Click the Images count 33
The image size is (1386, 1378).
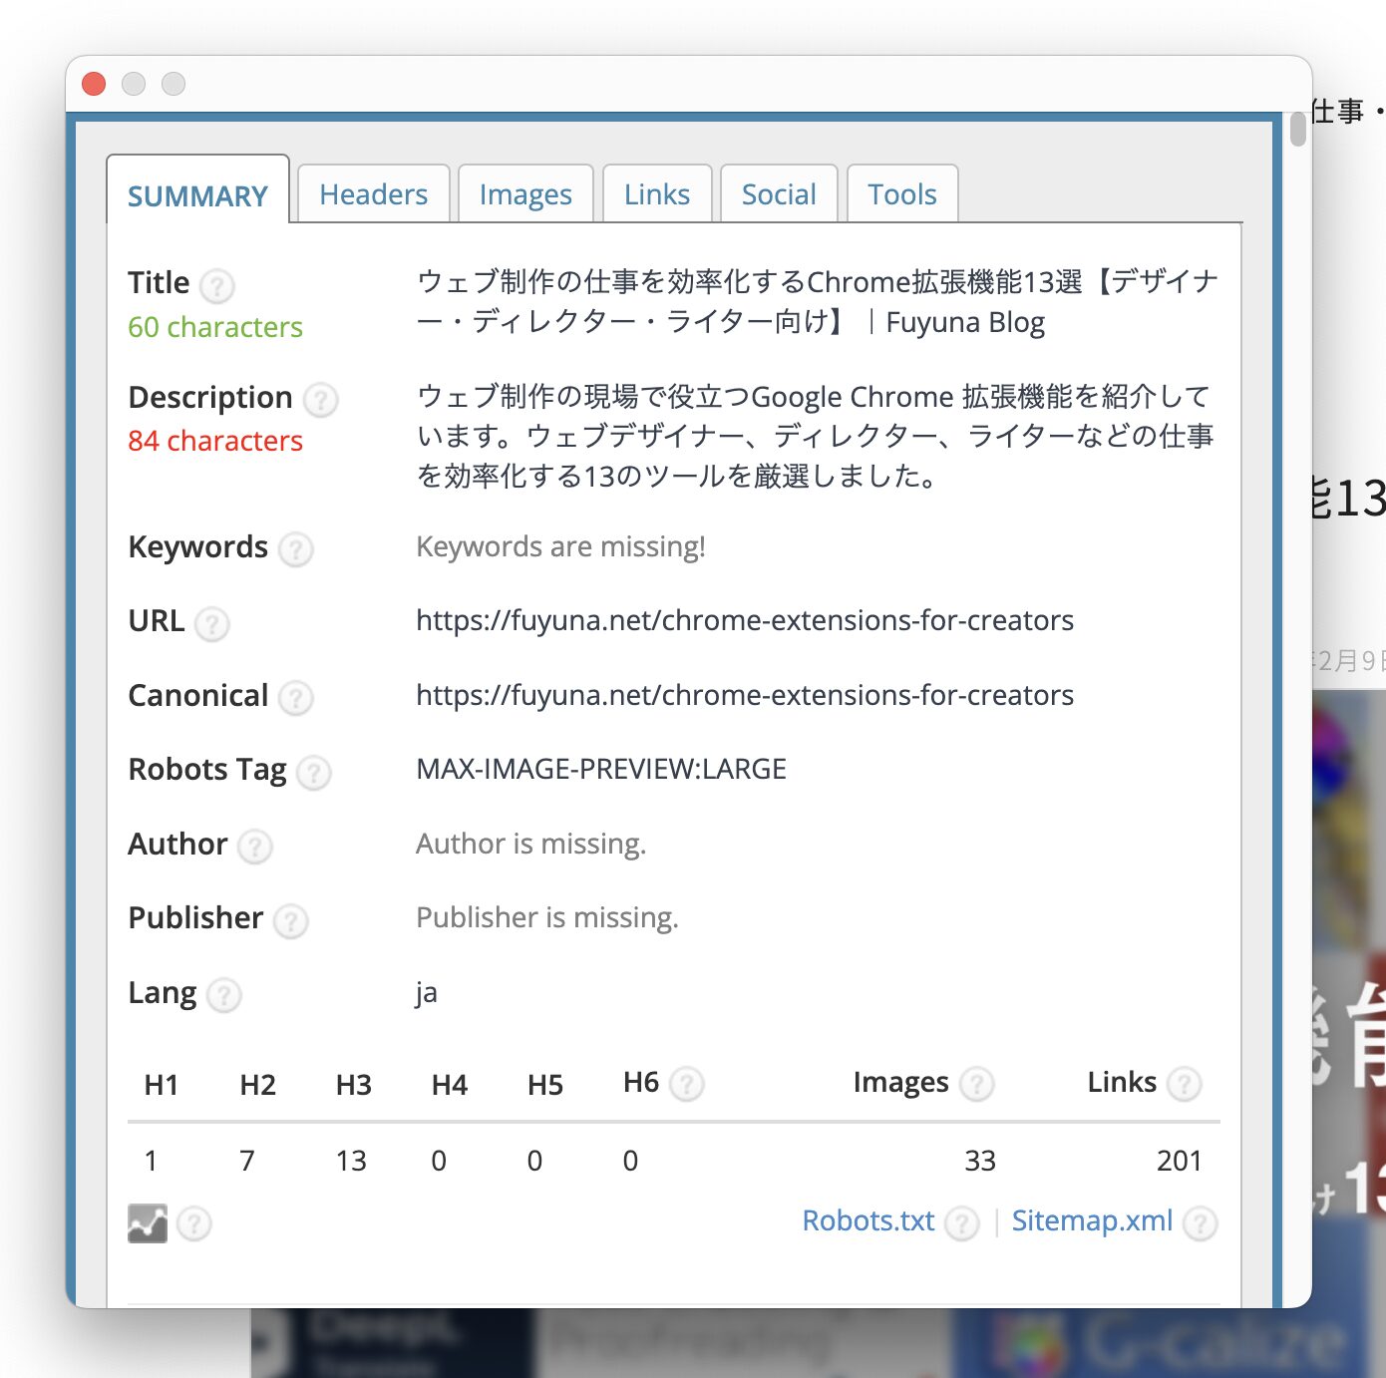click(980, 1161)
